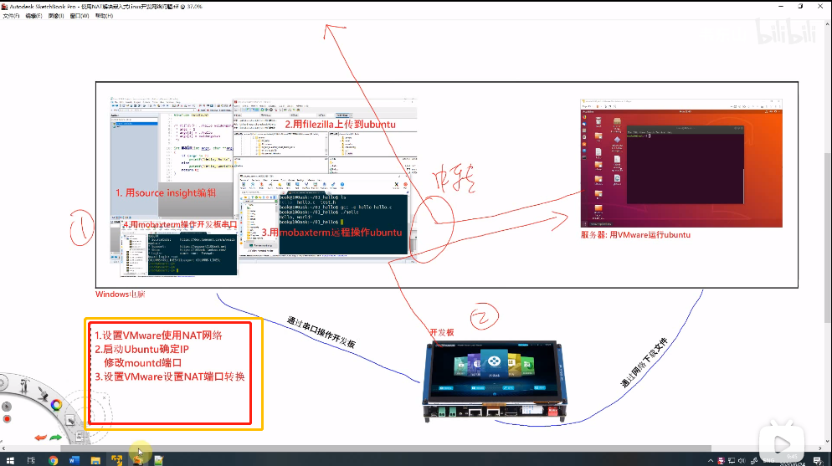This screenshot has height=466, width=832.
Task: Click the green redo arrow
Action: pos(56,438)
